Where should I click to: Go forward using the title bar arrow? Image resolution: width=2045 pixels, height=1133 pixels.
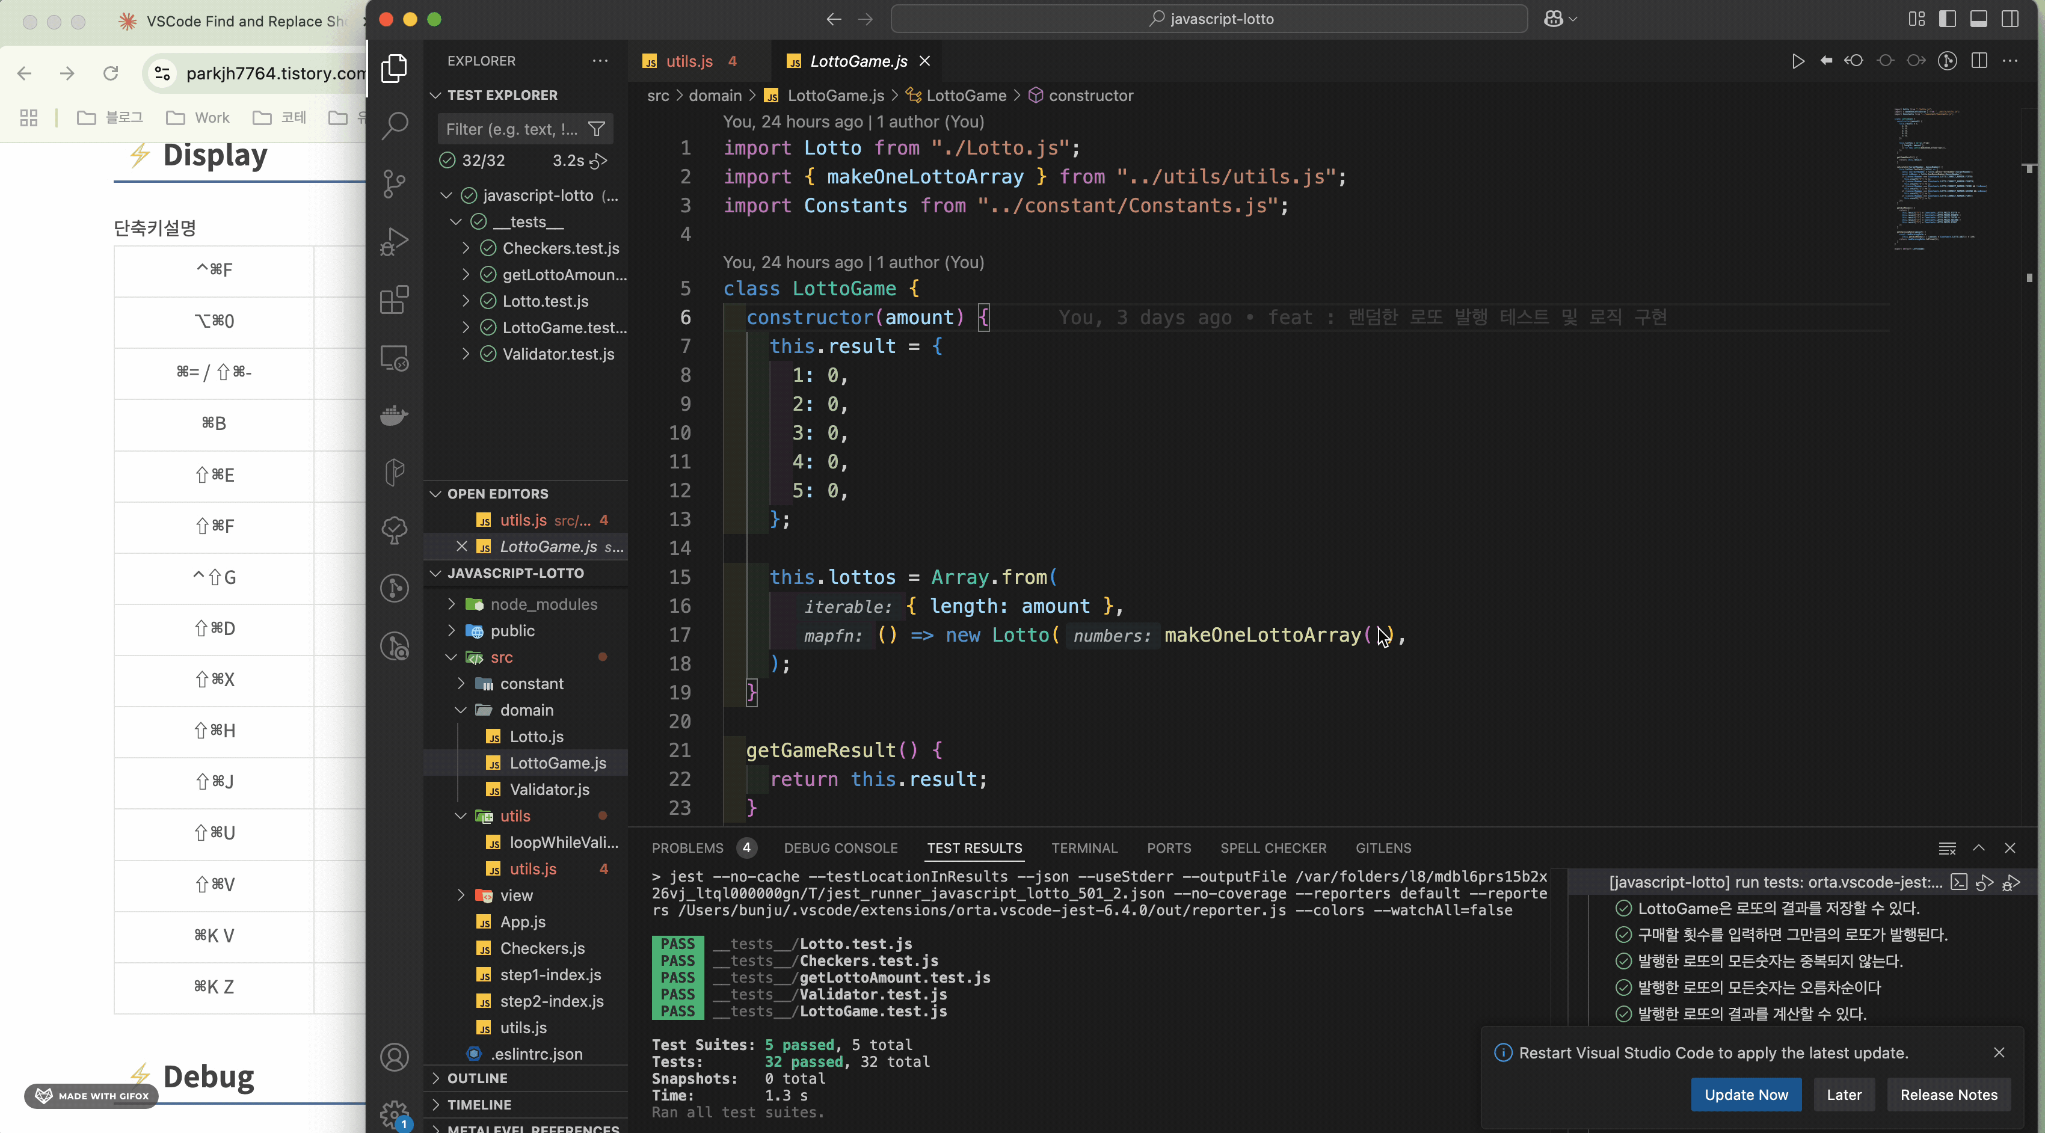(866, 19)
